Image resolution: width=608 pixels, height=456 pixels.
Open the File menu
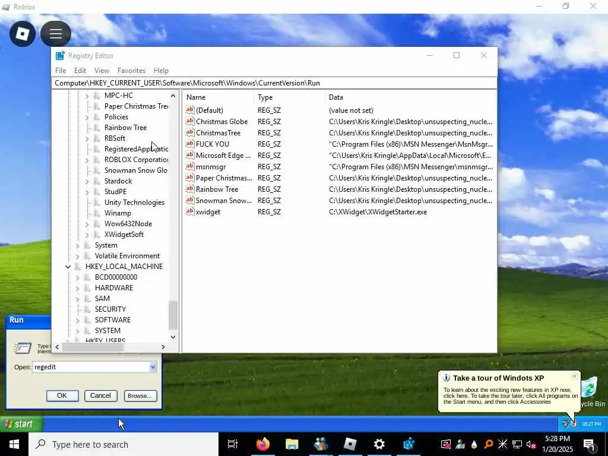point(61,71)
